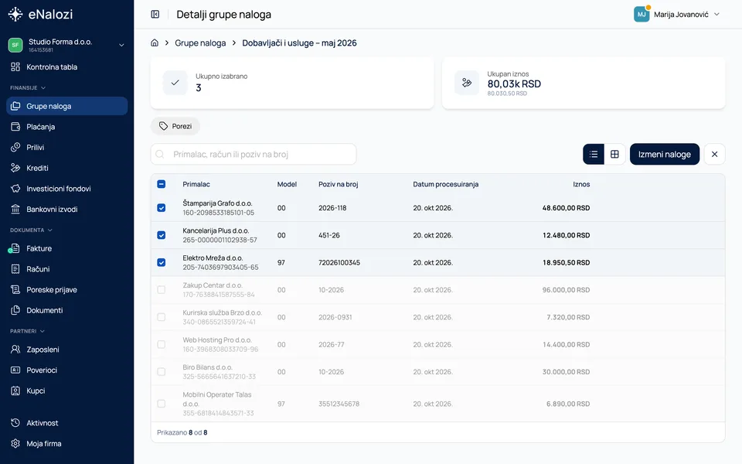Click the Grupe naloga breadcrumb link
Image resolution: width=742 pixels, height=464 pixels.
(200, 43)
